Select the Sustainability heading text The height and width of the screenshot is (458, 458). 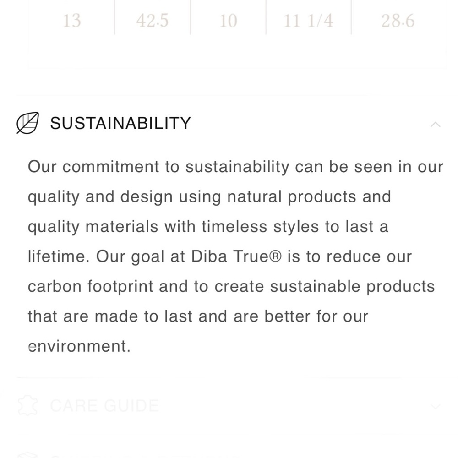pos(120,123)
